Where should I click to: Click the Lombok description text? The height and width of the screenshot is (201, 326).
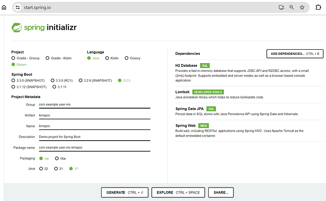(219, 97)
